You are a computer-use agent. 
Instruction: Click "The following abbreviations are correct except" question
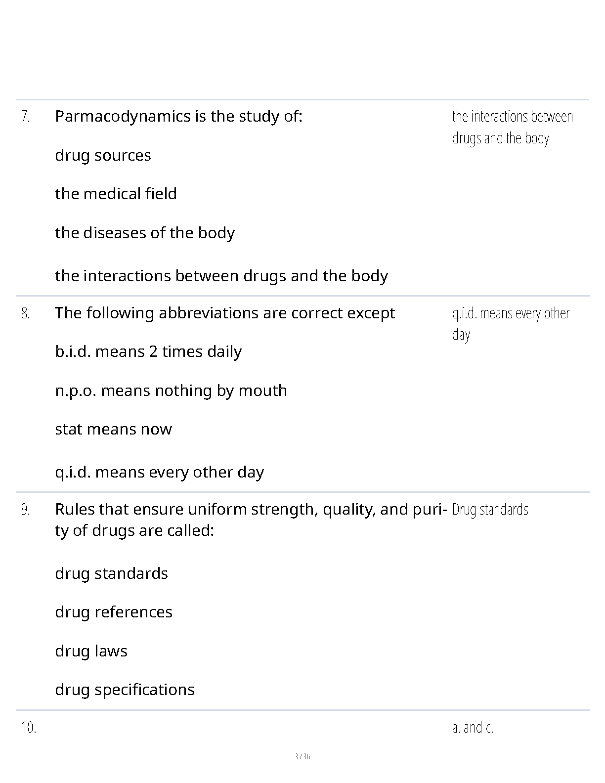pos(225,313)
